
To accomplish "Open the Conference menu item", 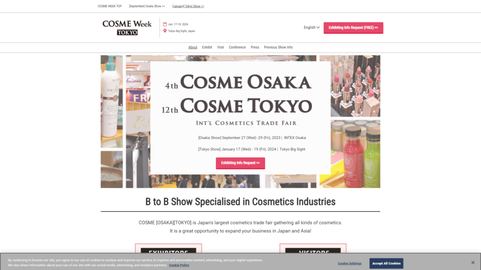I will point(237,47).
